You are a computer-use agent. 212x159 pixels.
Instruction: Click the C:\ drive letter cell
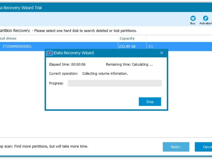(x=151, y=47)
